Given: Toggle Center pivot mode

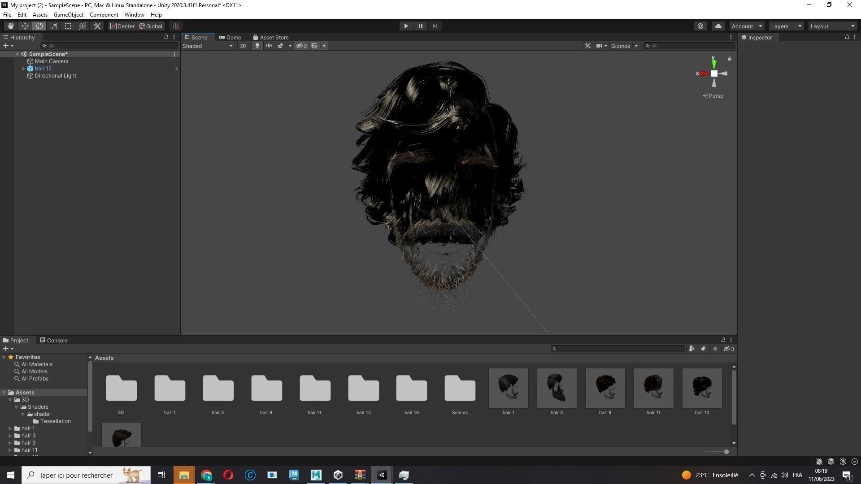Looking at the screenshot, I should click(122, 26).
